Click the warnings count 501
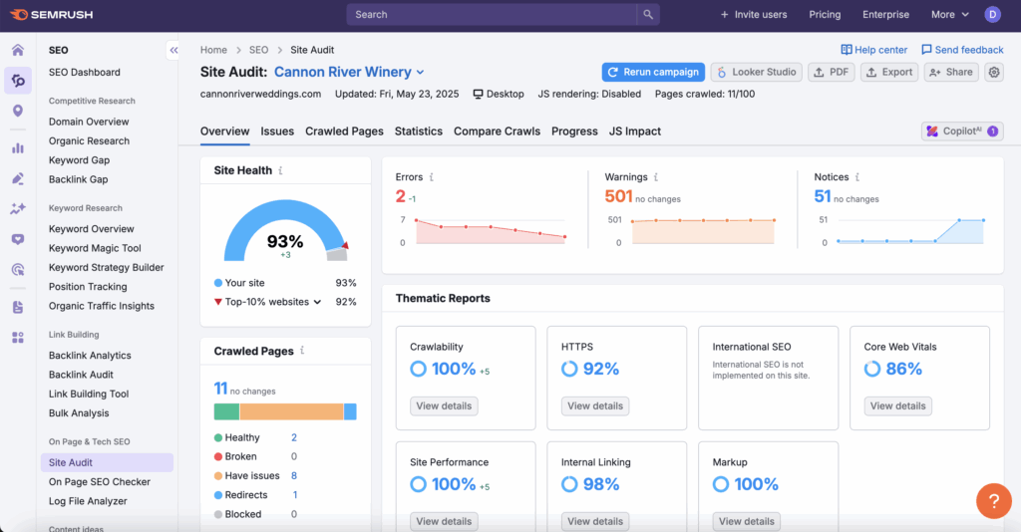 pyautogui.click(x=618, y=195)
